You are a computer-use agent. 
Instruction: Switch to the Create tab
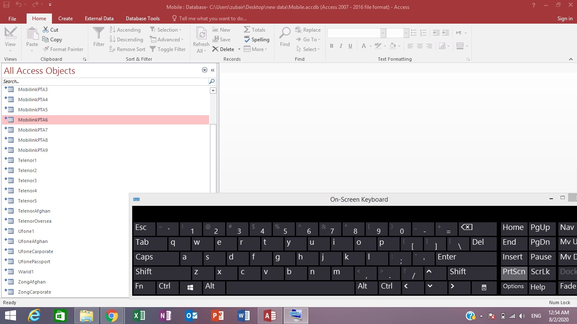(65, 19)
